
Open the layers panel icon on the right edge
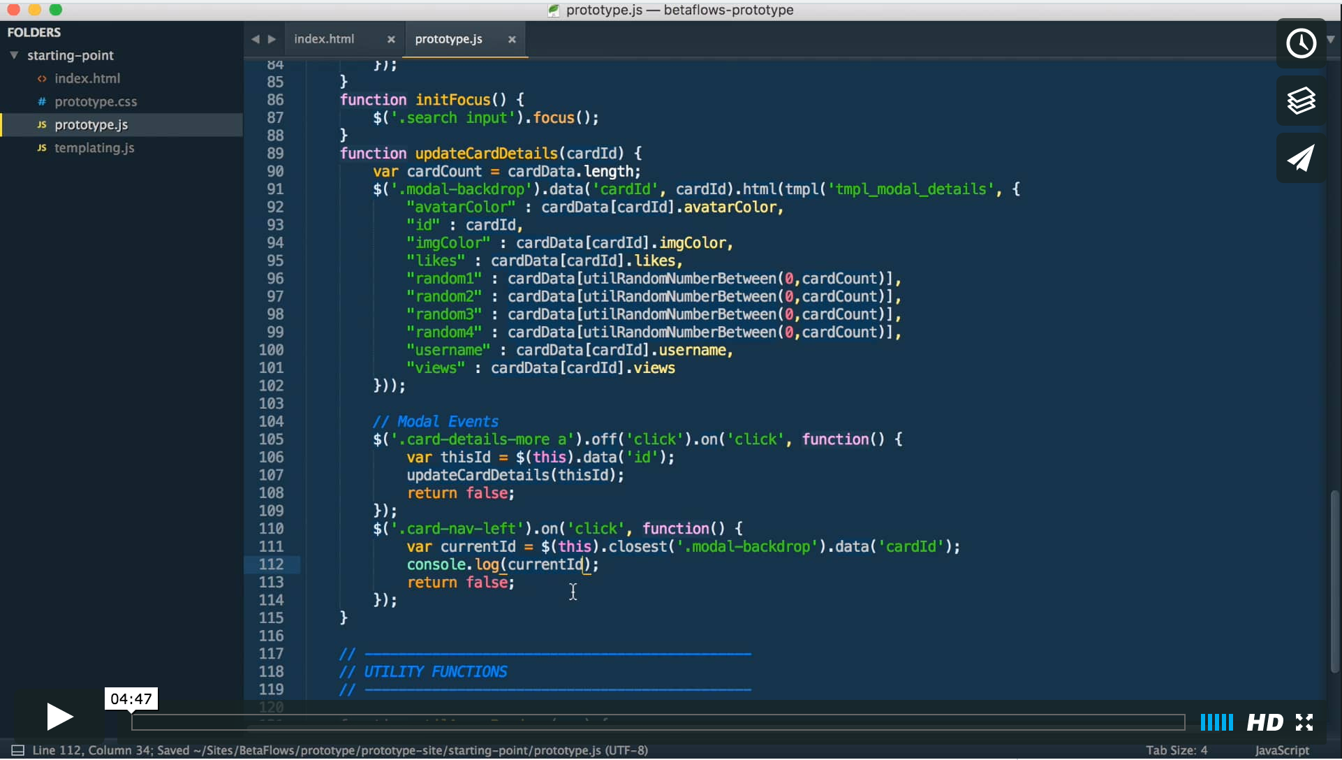(1302, 101)
